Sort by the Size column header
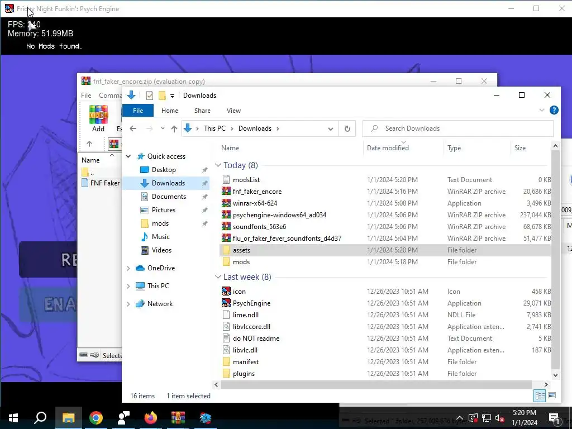The width and height of the screenshot is (572, 429). (x=520, y=148)
